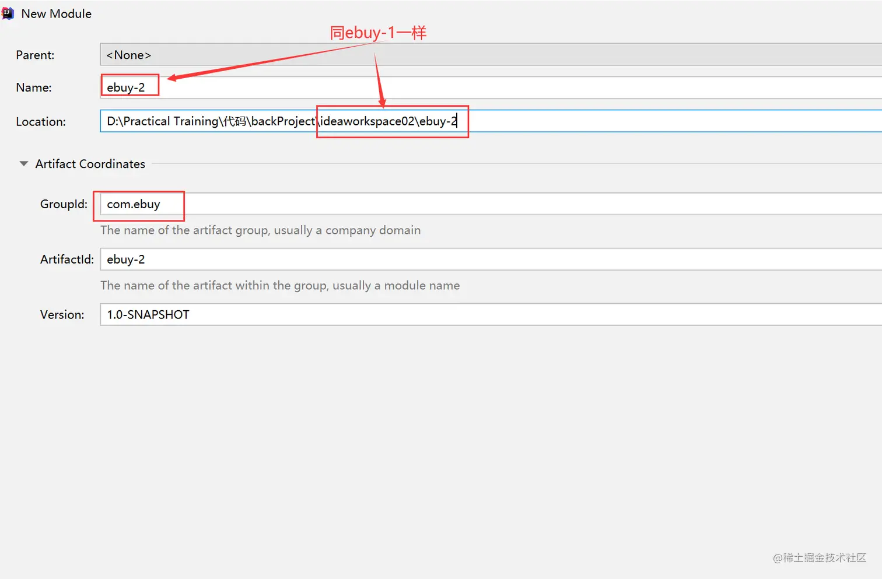Click the hint 'usually a module name'
The width and height of the screenshot is (882, 579).
point(396,286)
